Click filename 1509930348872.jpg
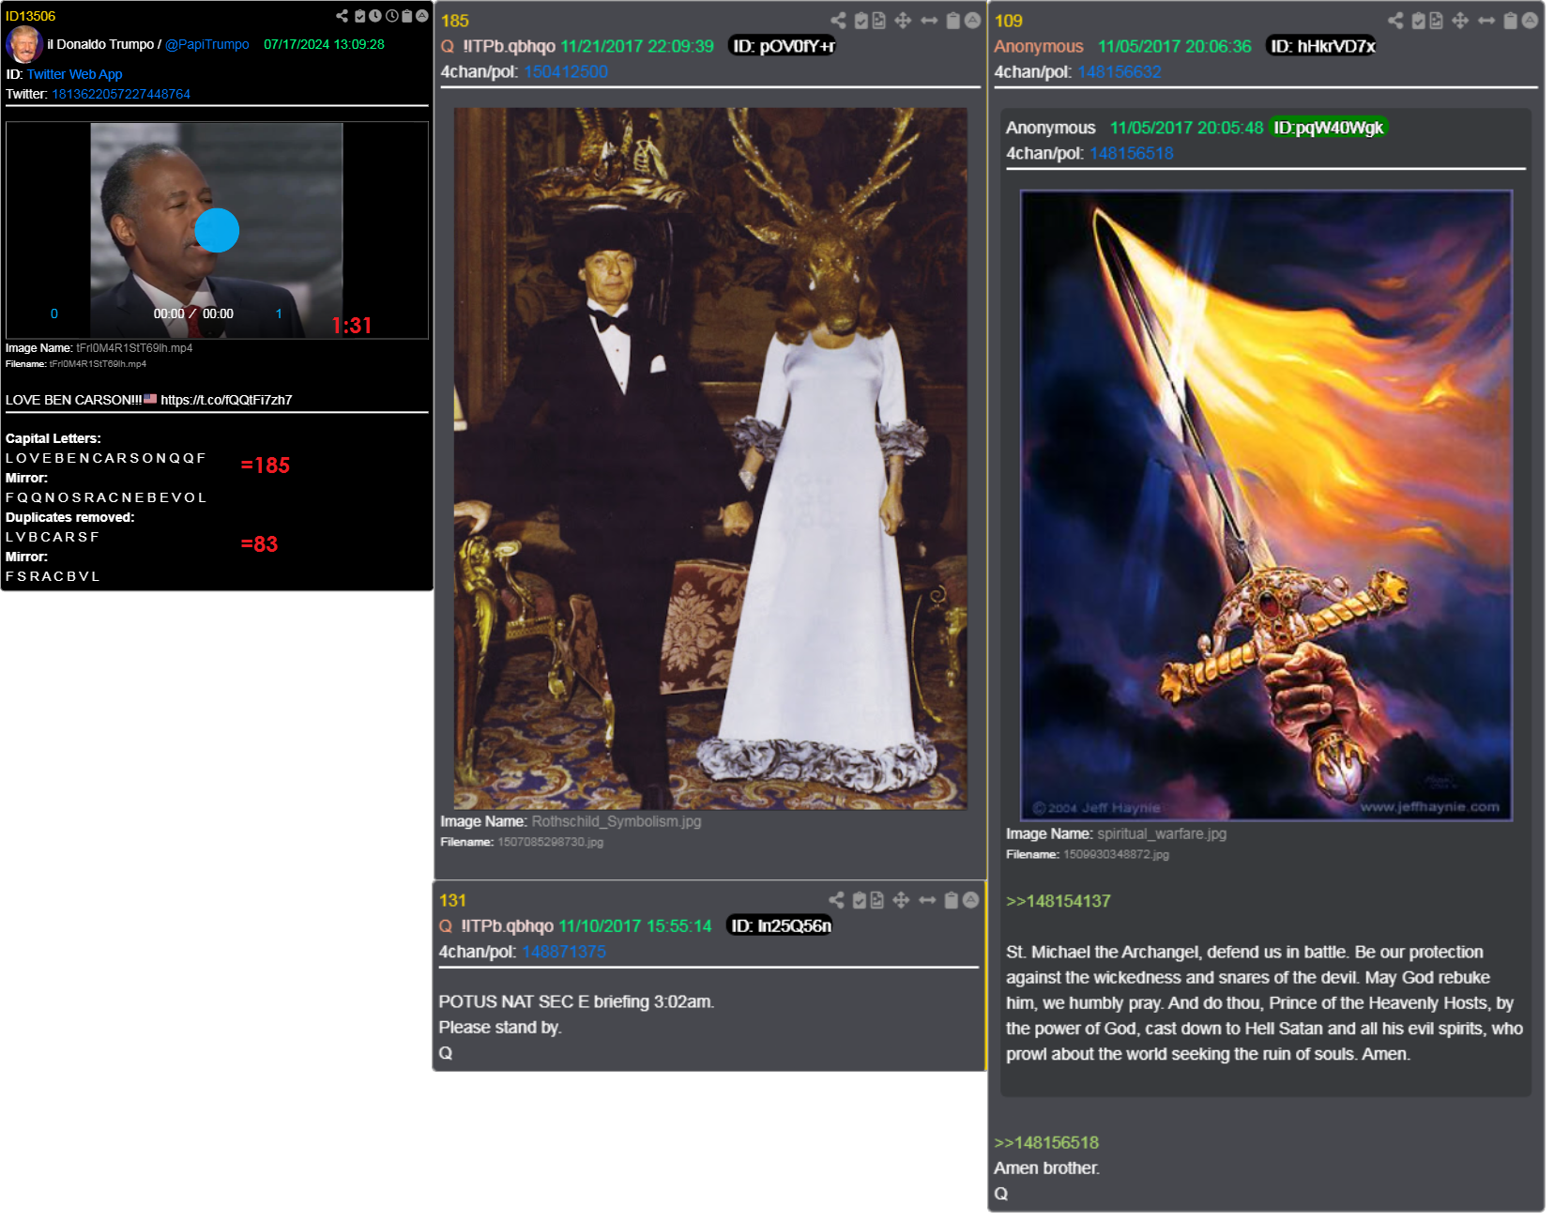This screenshot has height=1222, width=1554. pos(1116,854)
